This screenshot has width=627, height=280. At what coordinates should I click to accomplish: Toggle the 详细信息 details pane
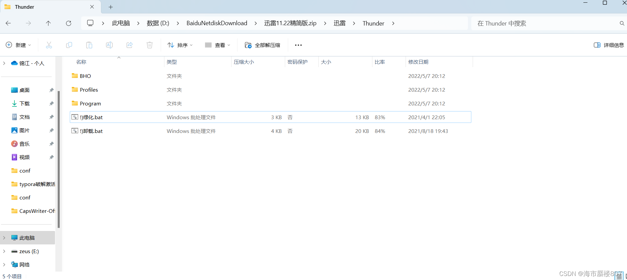click(x=609, y=45)
